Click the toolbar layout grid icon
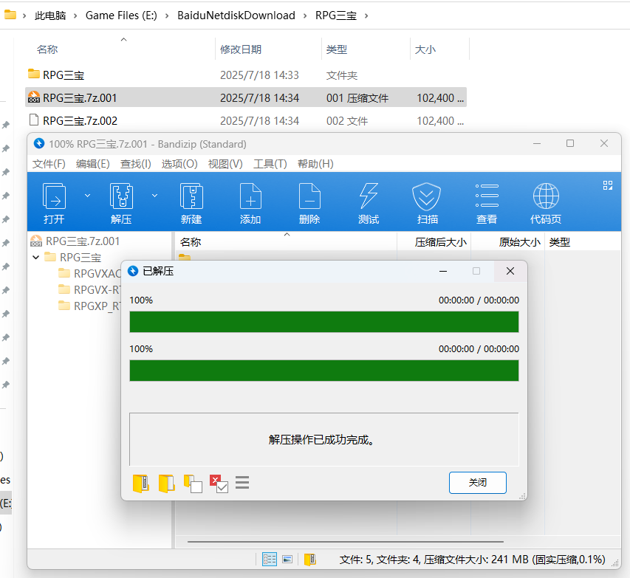The width and height of the screenshot is (630, 578). coord(608,185)
